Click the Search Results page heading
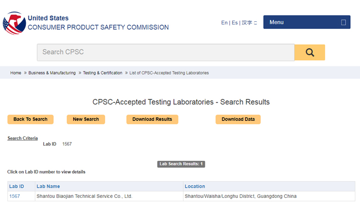The height and width of the screenshot is (208, 360). pos(181,102)
